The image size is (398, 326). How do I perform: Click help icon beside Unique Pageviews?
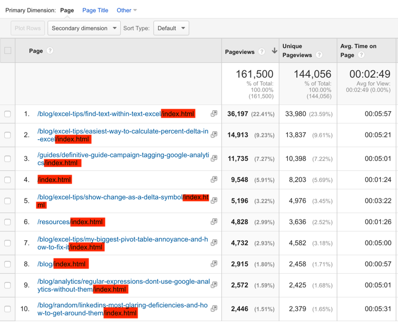tap(319, 55)
